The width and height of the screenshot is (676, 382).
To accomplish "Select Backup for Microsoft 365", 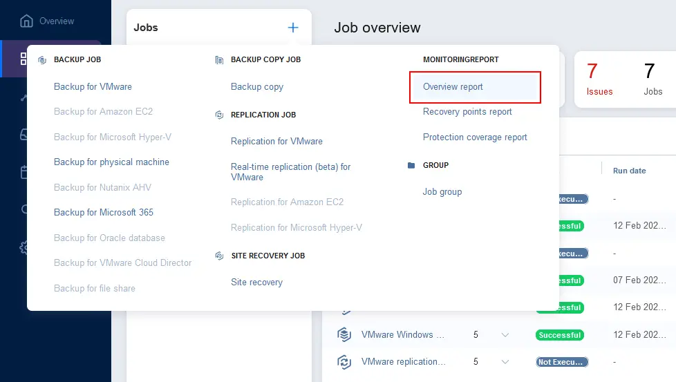I will click(x=104, y=212).
